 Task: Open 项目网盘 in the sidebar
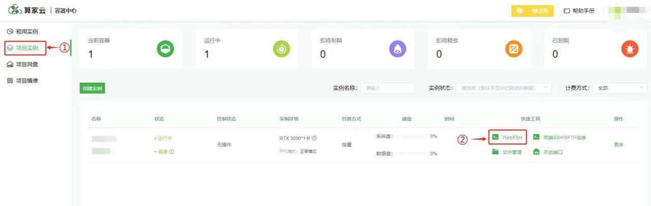tap(26, 64)
